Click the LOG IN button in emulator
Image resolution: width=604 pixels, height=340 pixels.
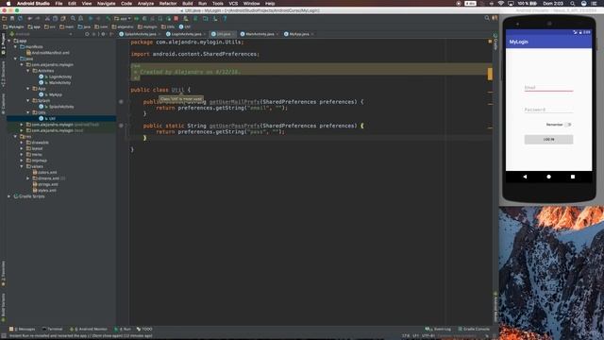(548, 139)
